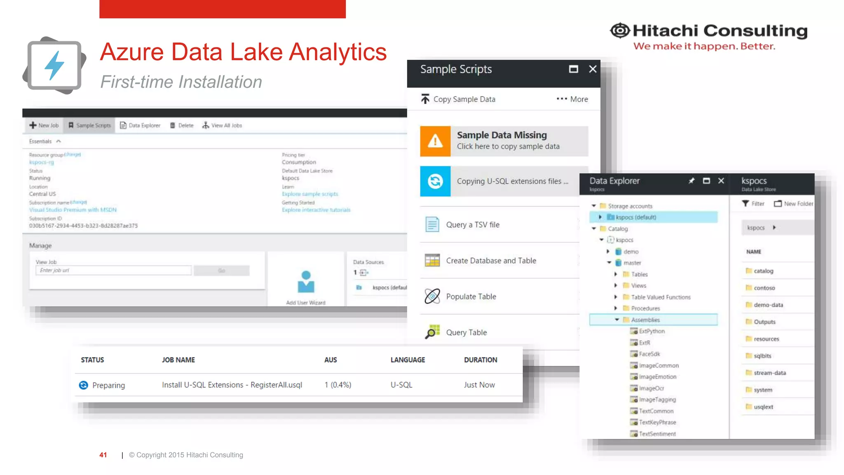The width and height of the screenshot is (844, 475).
Task: Expand the Views folder
Action: pos(616,285)
